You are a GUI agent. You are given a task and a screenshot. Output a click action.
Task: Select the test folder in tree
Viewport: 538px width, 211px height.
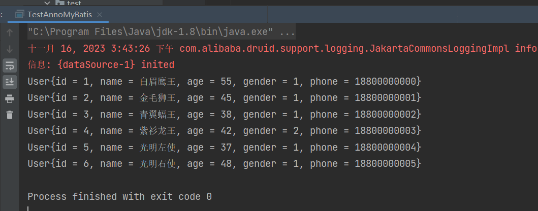pos(74,3)
